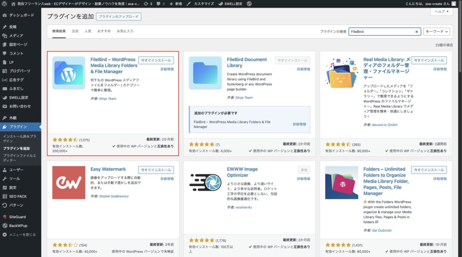
Task: Clear the FileBird search with X
Action: point(416,32)
